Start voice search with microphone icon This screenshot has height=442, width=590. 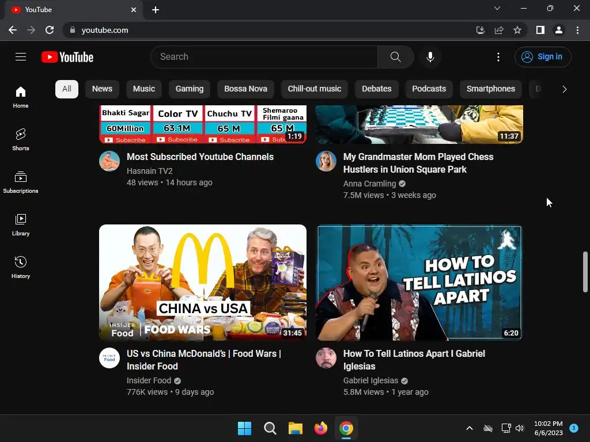(430, 57)
